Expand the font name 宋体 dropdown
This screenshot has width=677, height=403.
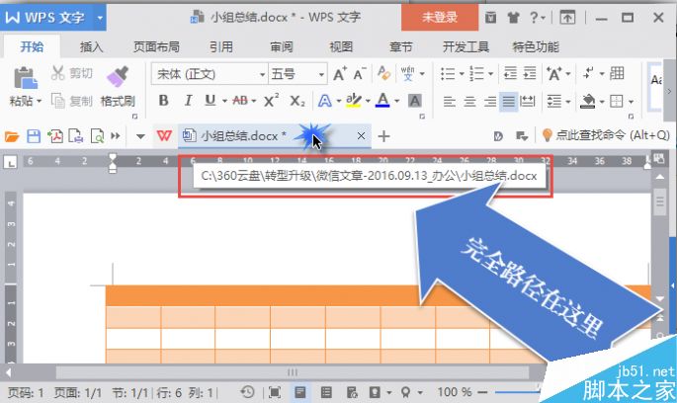(262, 75)
